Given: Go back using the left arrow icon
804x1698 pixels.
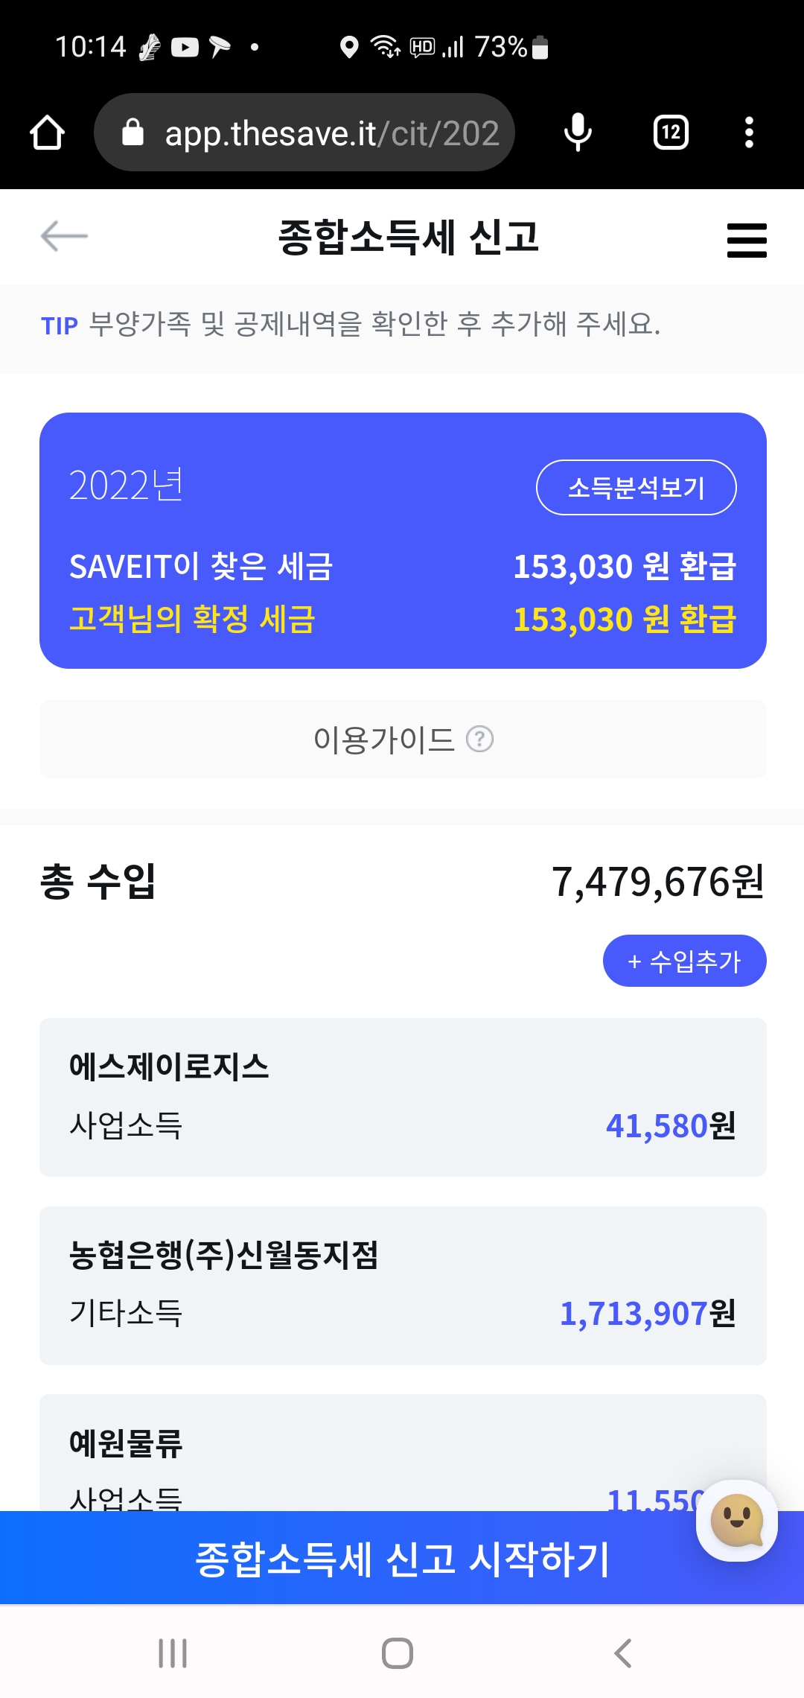Looking at the screenshot, I should (x=64, y=237).
